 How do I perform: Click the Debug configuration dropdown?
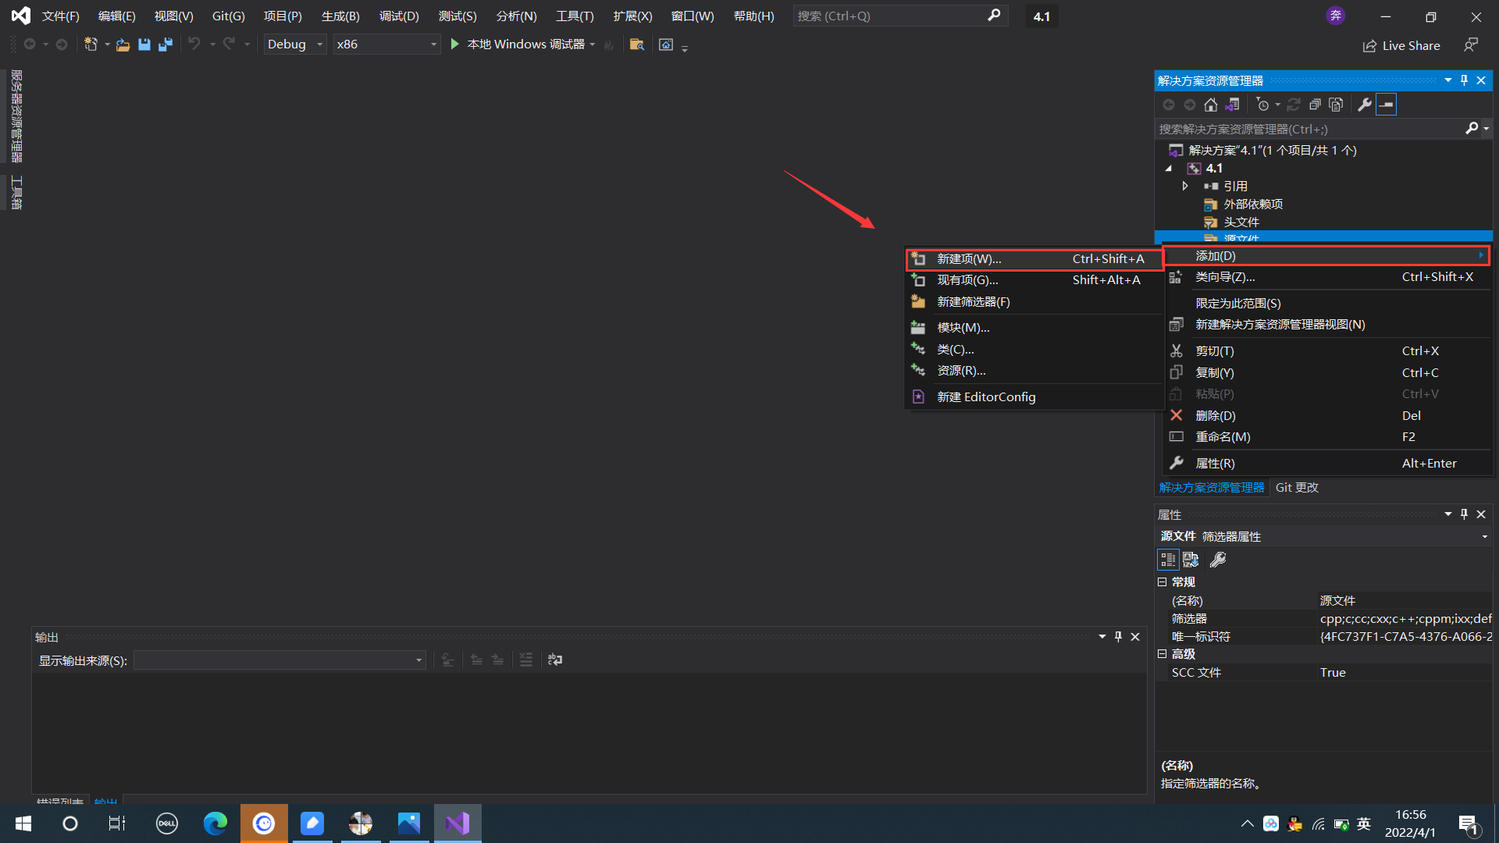click(x=294, y=43)
